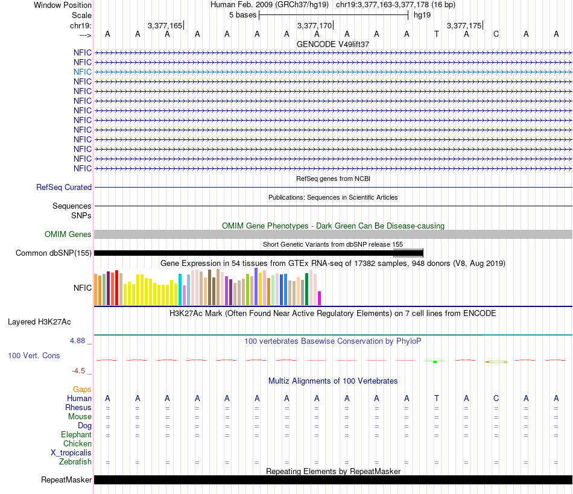Open the Common dbSNP(155) track label

54,253
